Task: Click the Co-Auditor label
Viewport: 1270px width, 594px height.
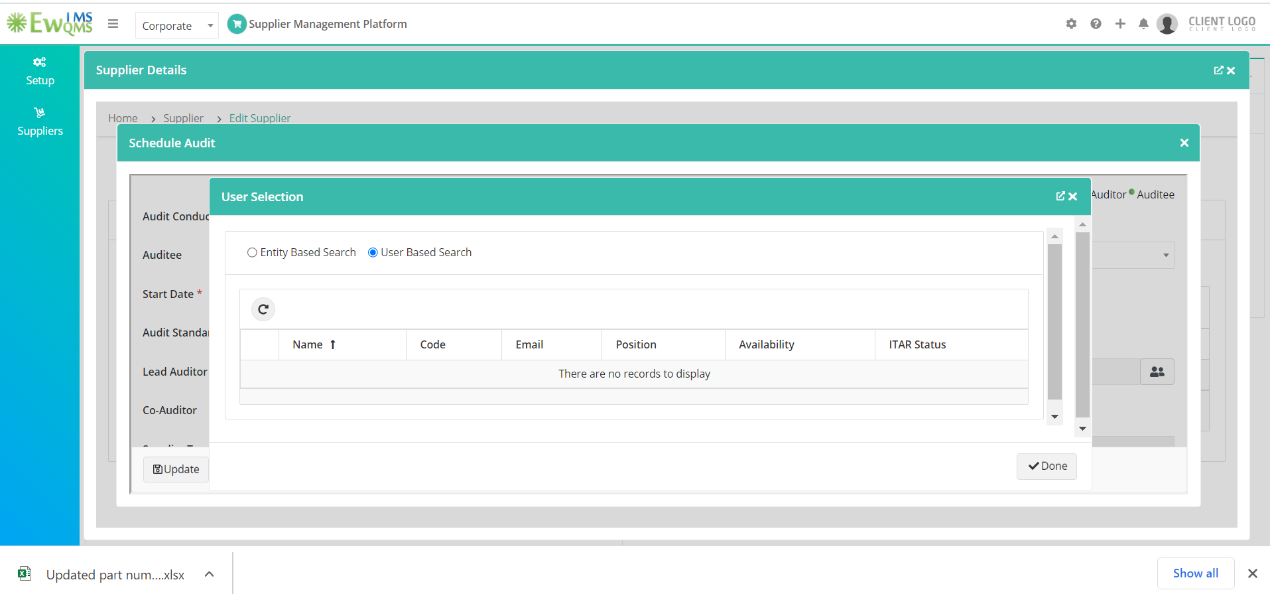Action: tap(170, 410)
